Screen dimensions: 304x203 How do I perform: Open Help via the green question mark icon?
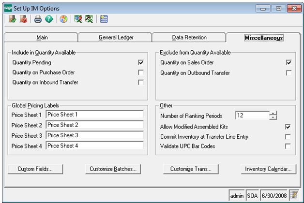coord(48,19)
